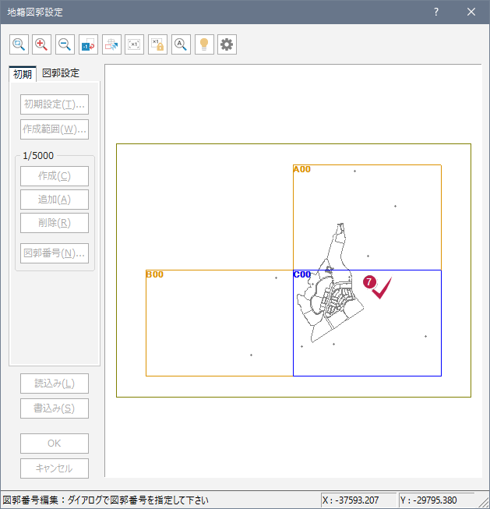Image resolution: width=490 pixels, height=509 pixels.
Task: Click the 初期設定(T)... button
Action: (x=55, y=104)
